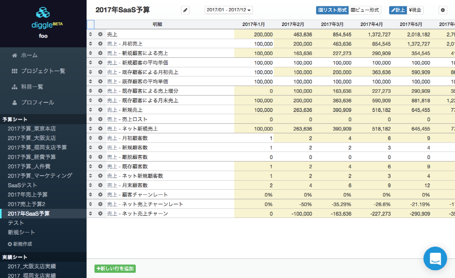
Task: Switch to ビュー形式 view mode
Action: (x=365, y=10)
